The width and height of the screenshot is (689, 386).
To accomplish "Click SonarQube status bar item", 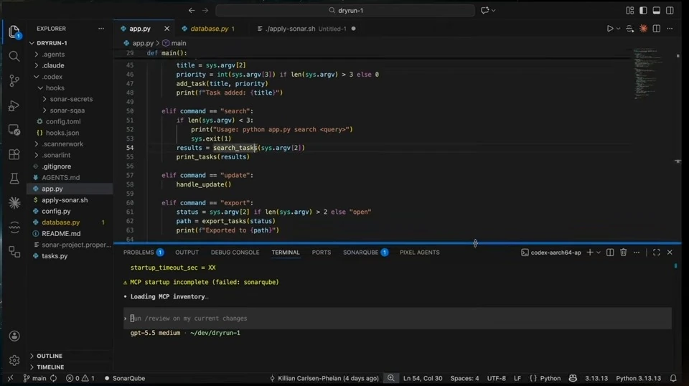I will click(125, 378).
